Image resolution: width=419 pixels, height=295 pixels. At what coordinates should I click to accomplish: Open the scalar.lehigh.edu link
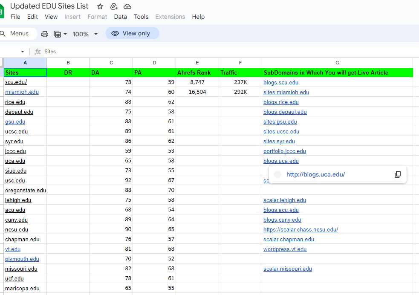pos(285,200)
